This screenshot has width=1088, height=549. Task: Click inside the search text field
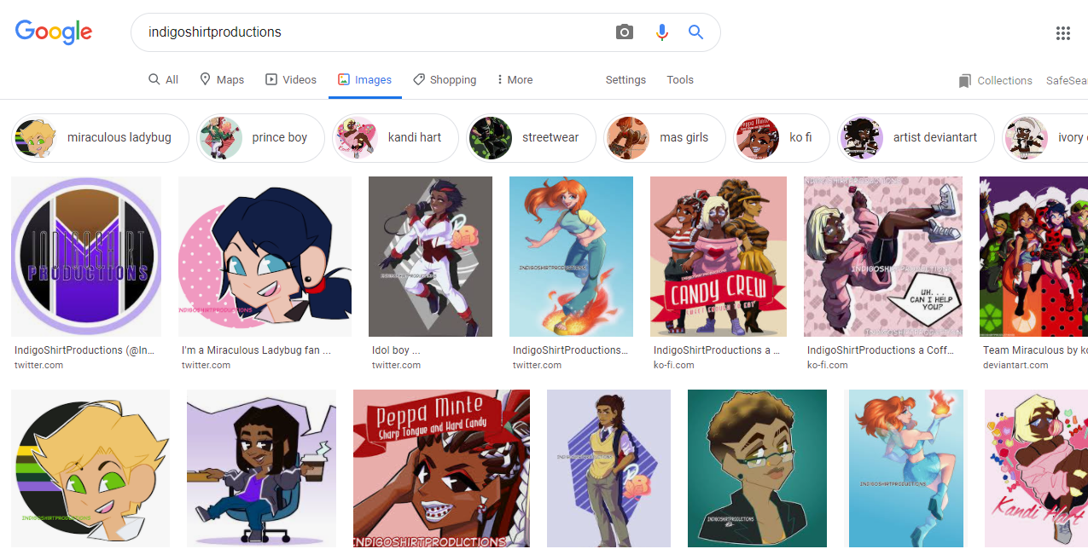375,32
